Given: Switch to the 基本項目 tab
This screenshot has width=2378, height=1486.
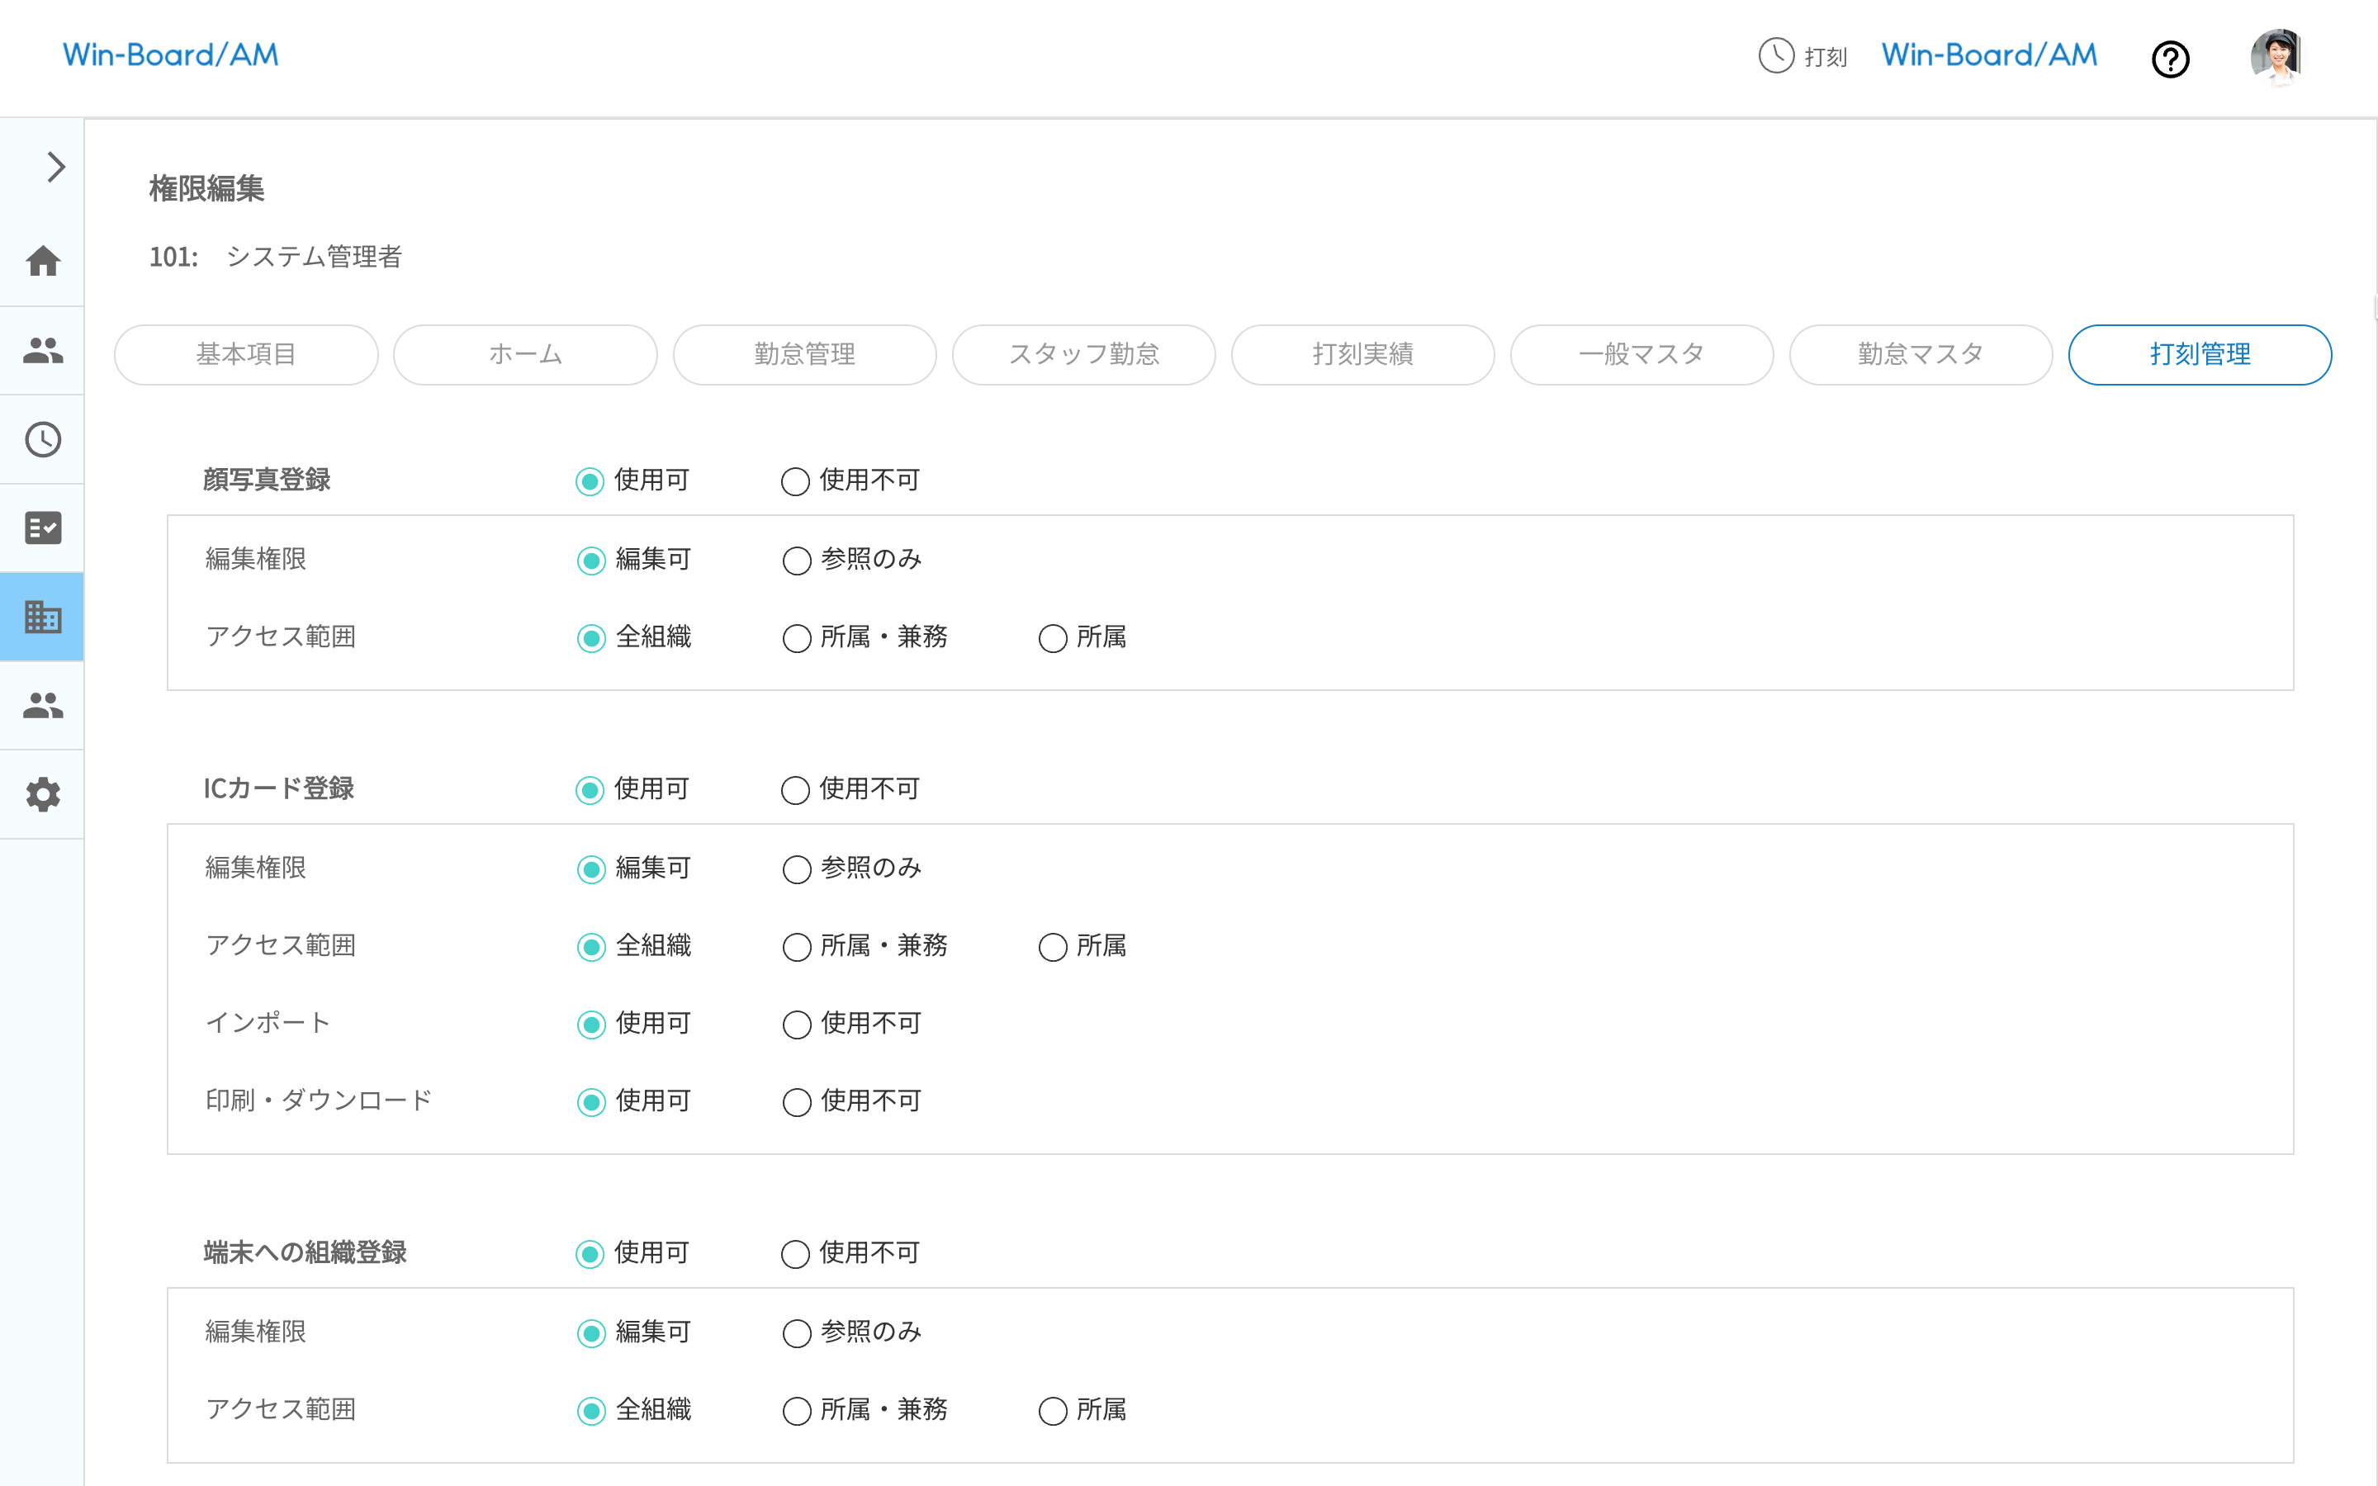Looking at the screenshot, I should [247, 355].
